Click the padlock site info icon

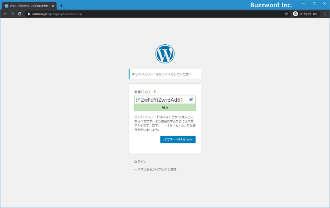[29, 14]
